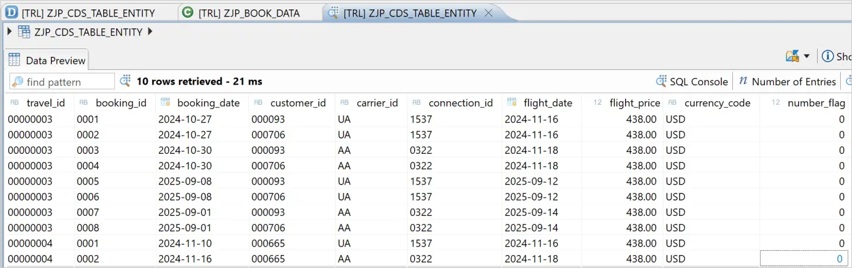Click the text type icon of booking_id header
852x268 pixels.
point(84,102)
